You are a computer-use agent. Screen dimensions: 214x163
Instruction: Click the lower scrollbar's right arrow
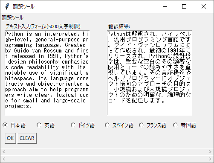[x=210, y=159]
